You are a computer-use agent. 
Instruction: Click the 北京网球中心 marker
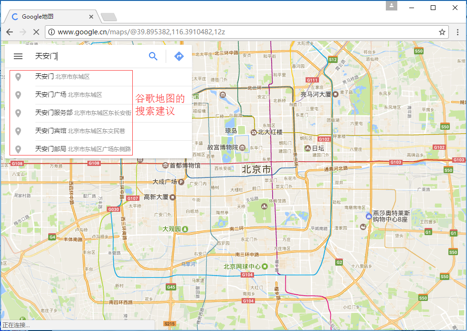pyautogui.click(x=265, y=266)
